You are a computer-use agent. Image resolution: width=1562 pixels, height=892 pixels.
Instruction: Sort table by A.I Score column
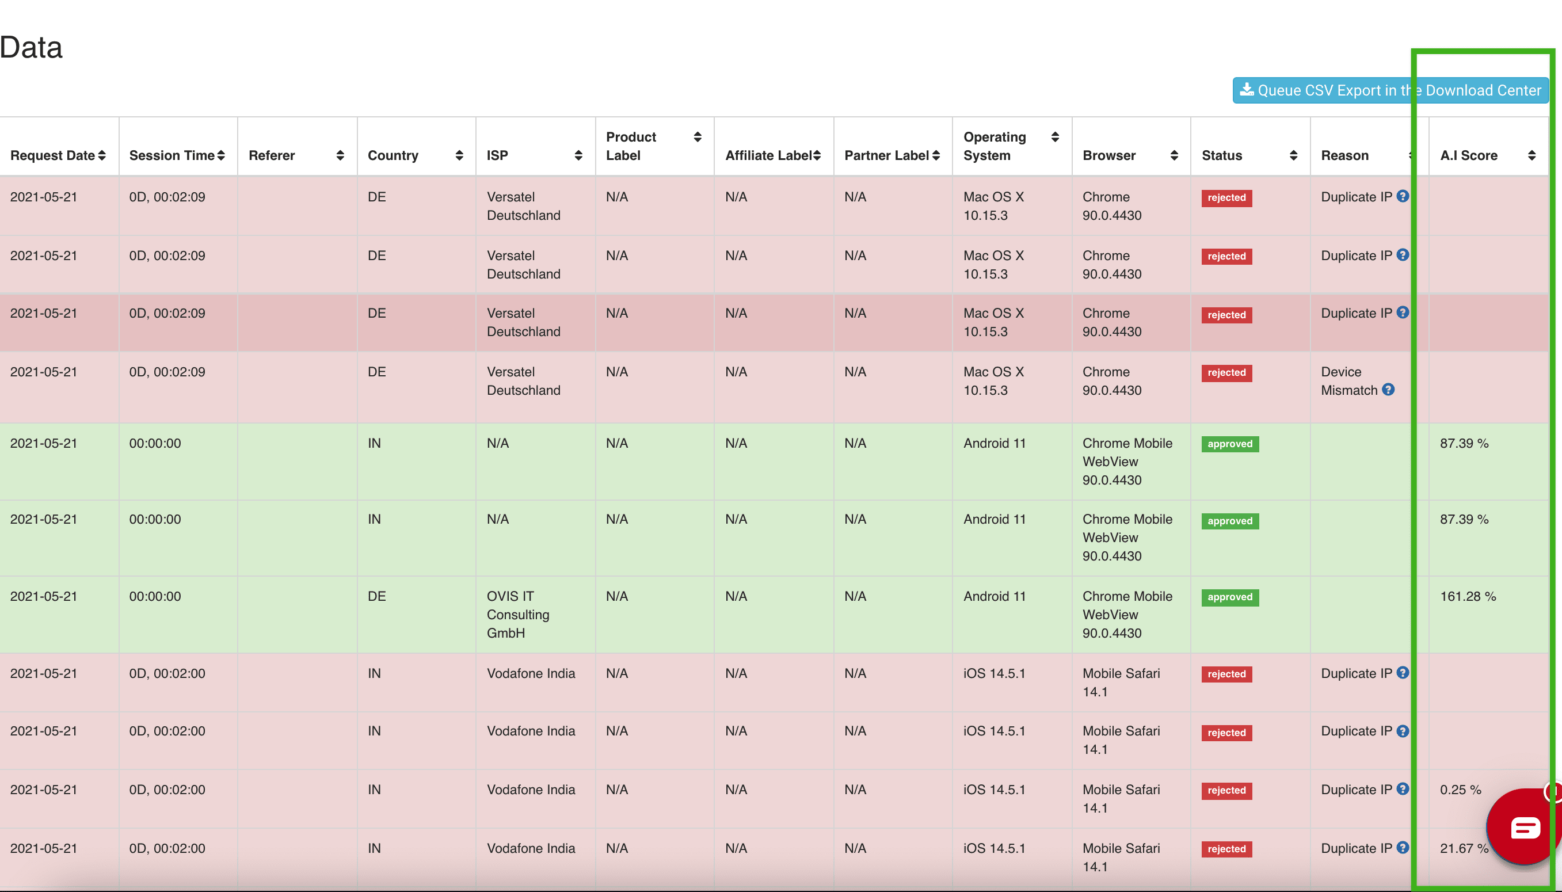click(x=1531, y=155)
